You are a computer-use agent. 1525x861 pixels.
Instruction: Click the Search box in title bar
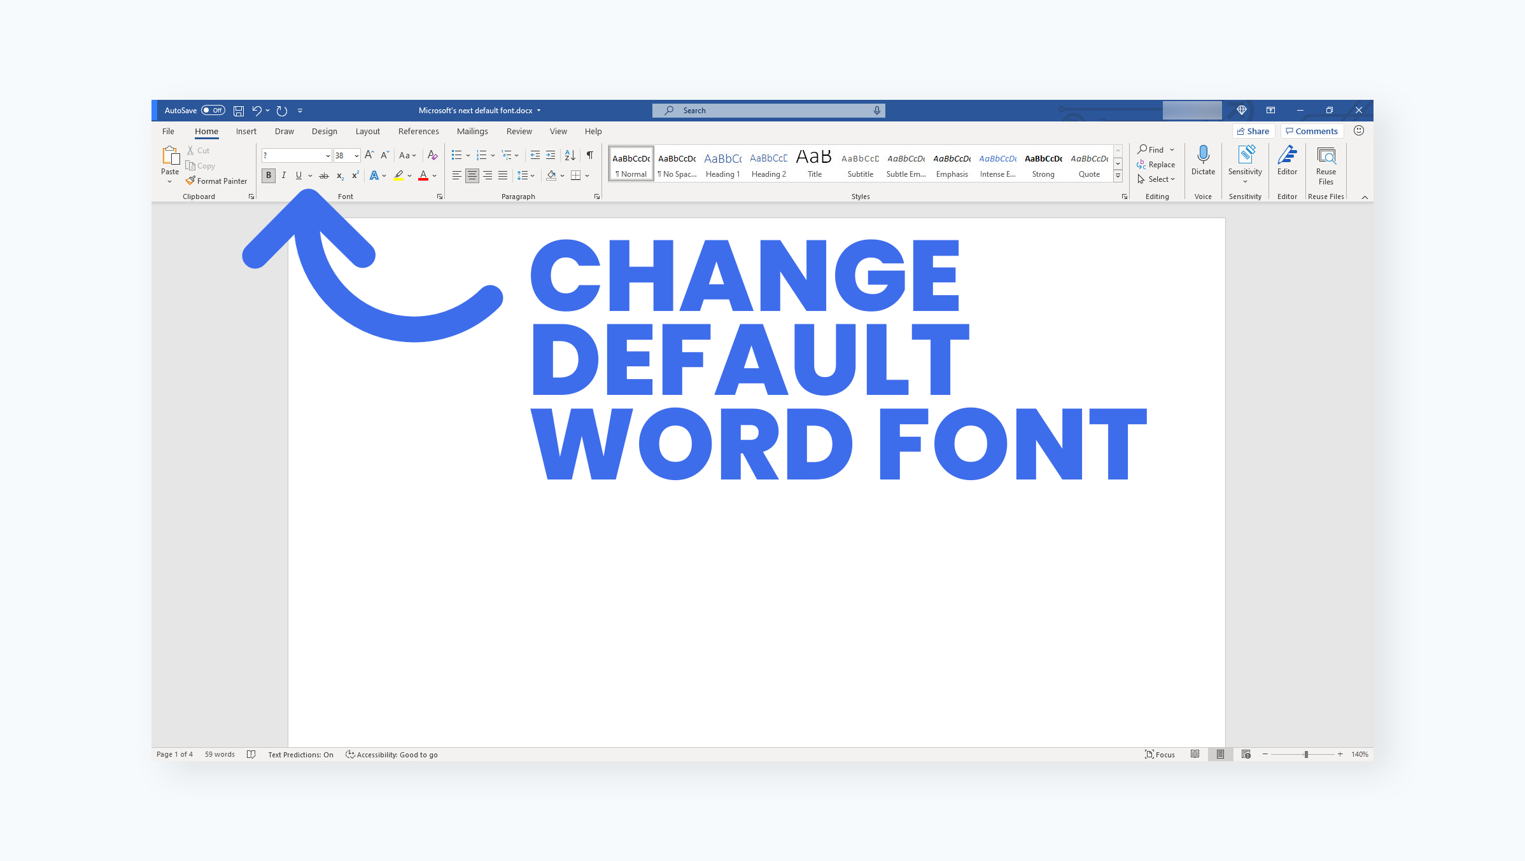tap(768, 111)
